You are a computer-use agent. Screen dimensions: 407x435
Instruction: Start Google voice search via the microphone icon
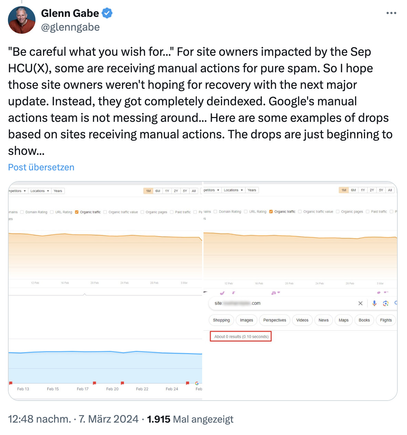pyautogui.click(x=374, y=303)
